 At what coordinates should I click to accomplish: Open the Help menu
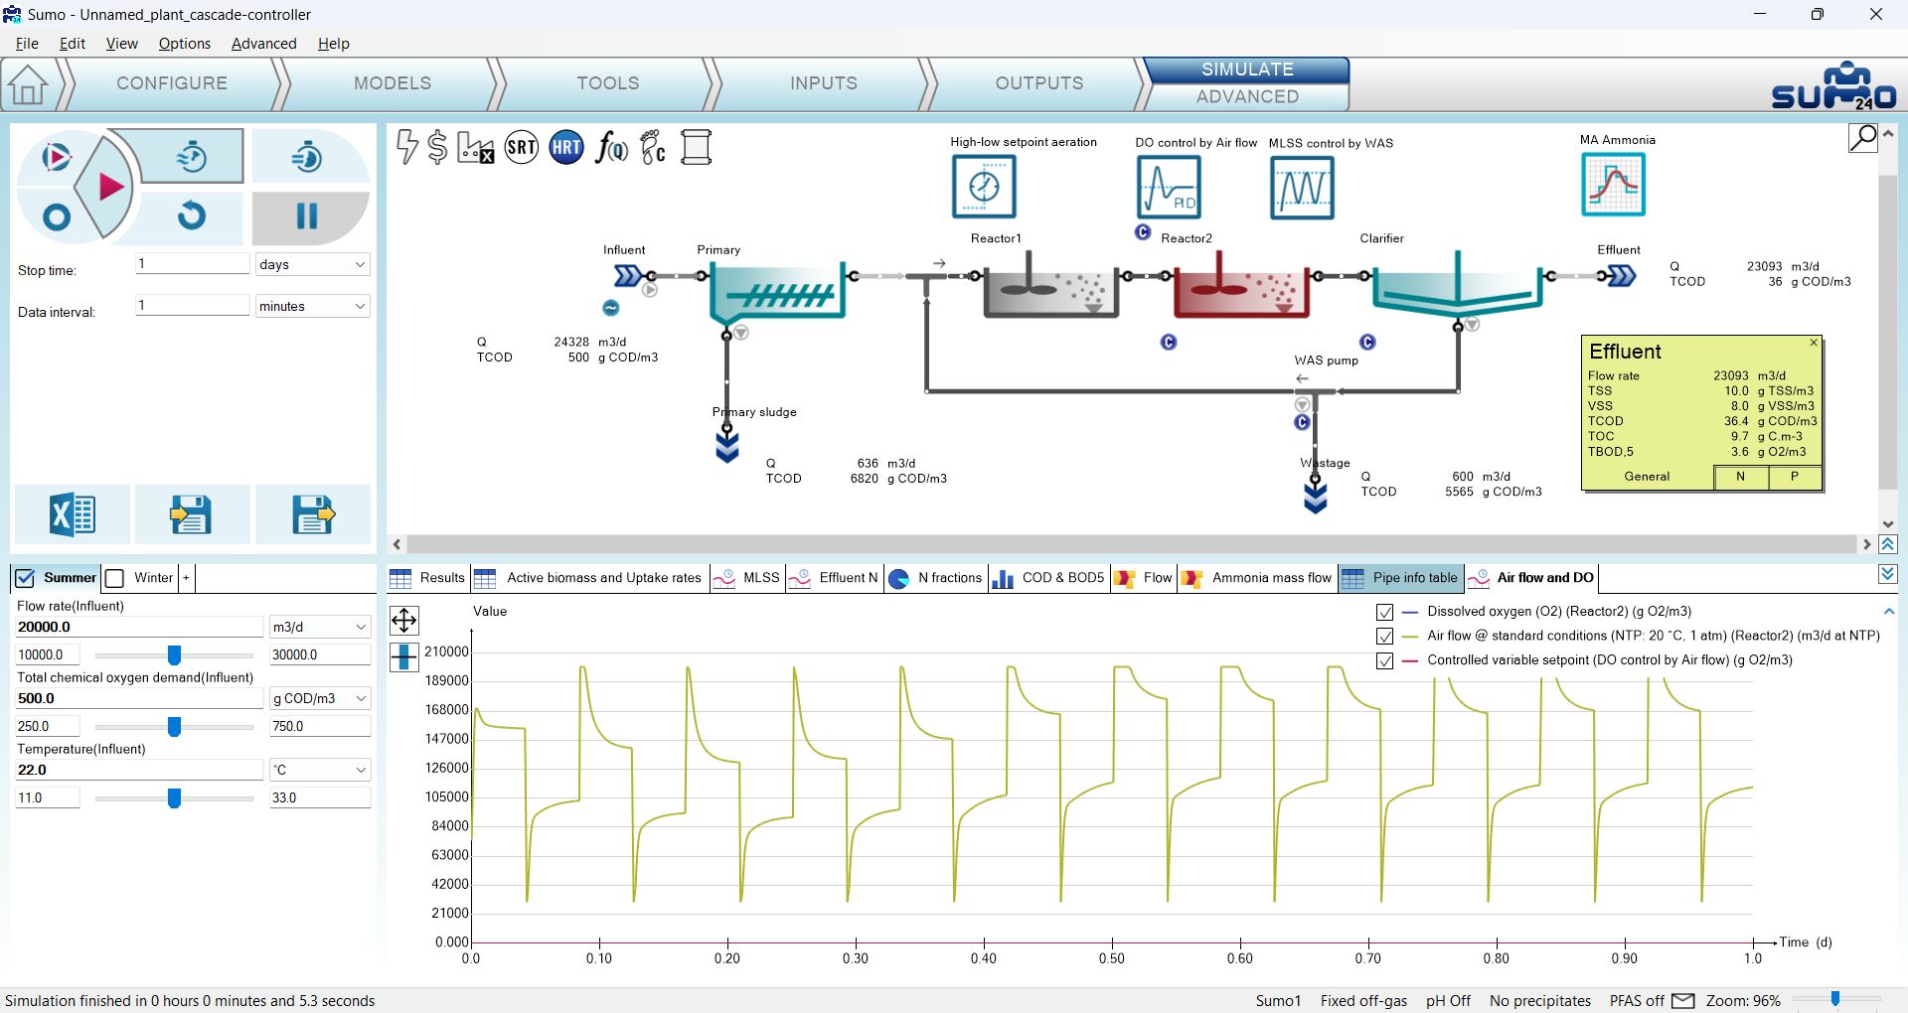click(x=334, y=44)
